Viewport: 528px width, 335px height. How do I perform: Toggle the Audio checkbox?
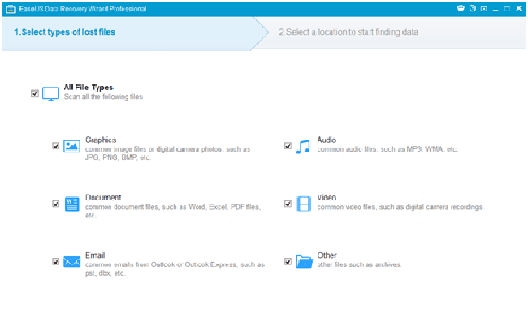pyautogui.click(x=288, y=146)
